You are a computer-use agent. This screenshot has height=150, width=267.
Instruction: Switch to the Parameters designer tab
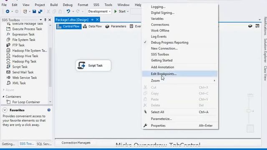116,26
